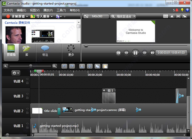Screen dimensions: 192x139
Task: Toggle lock of 轨道 1
Action: pyautogui.click(x=27, y=127)
